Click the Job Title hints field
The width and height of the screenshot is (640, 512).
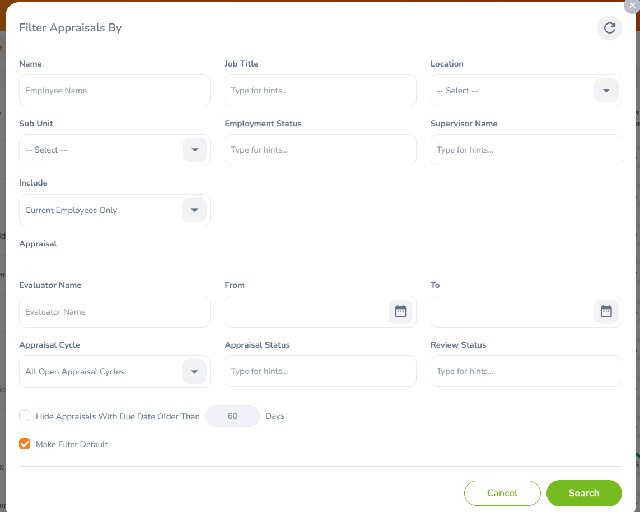320,91
